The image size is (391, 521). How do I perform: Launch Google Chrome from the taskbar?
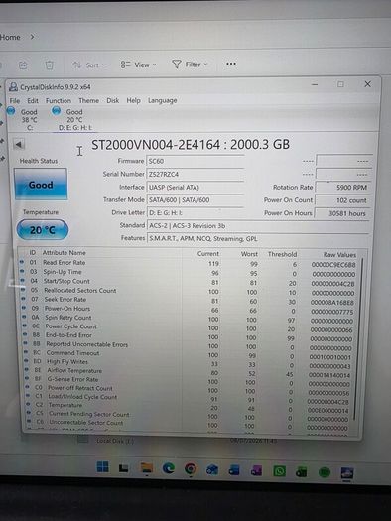coord(191,469)
